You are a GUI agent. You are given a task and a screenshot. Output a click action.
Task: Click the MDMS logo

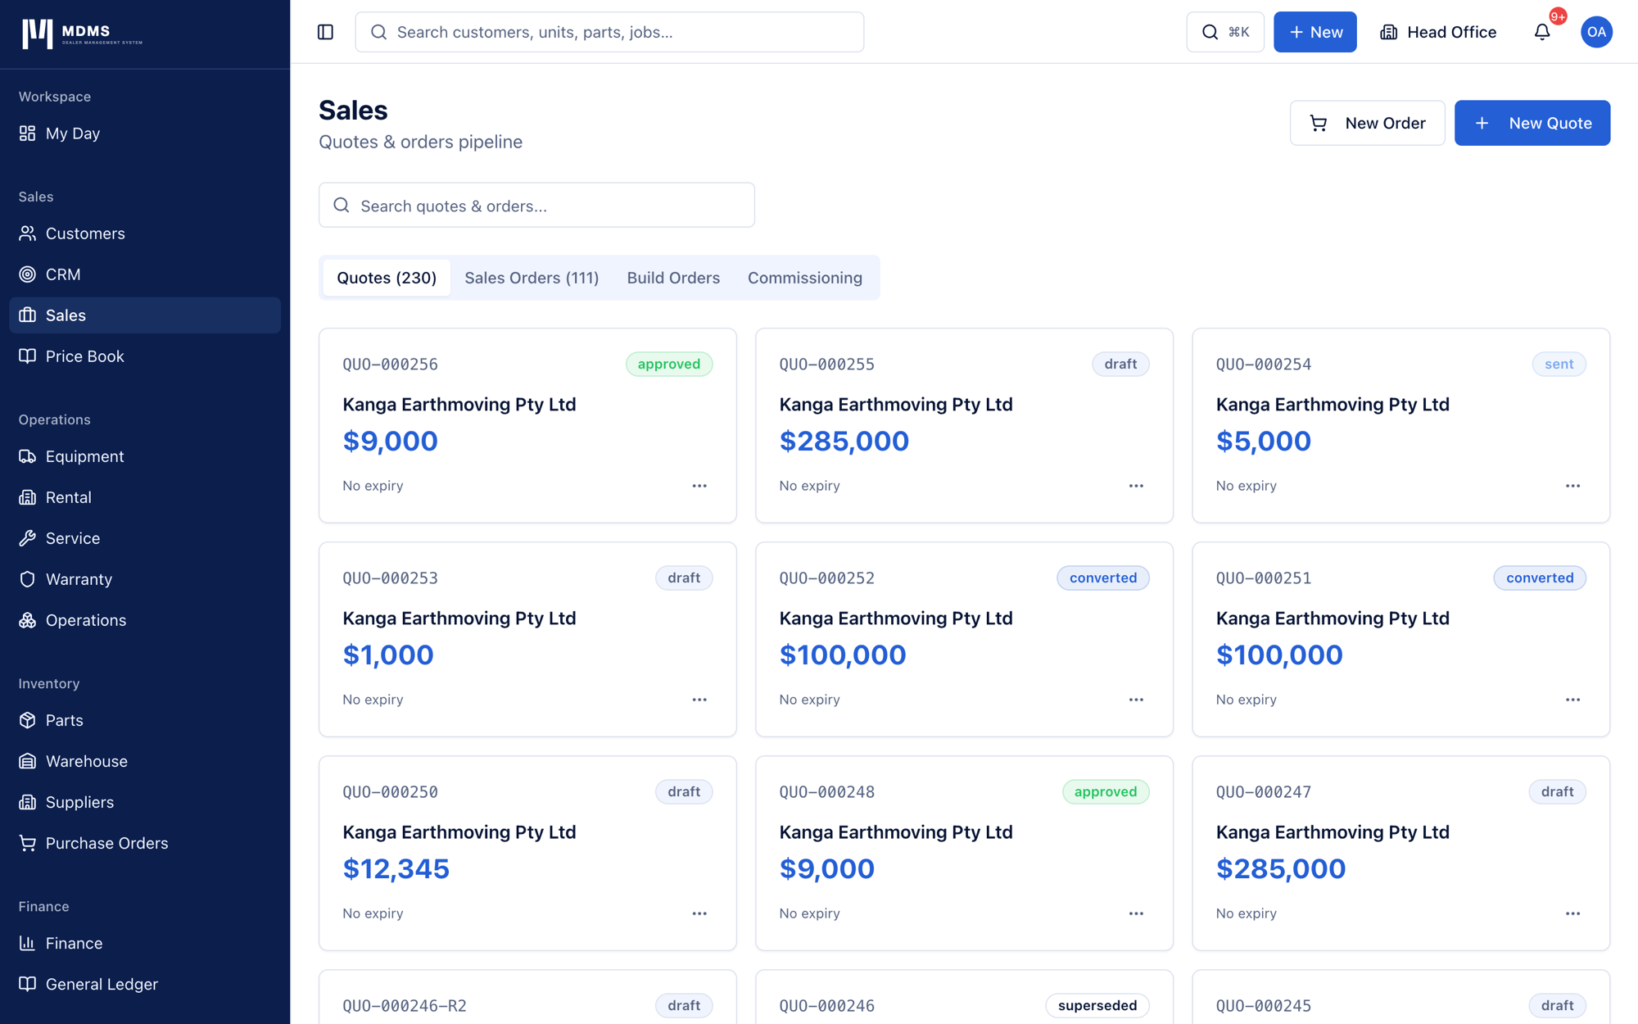(82, 34)
